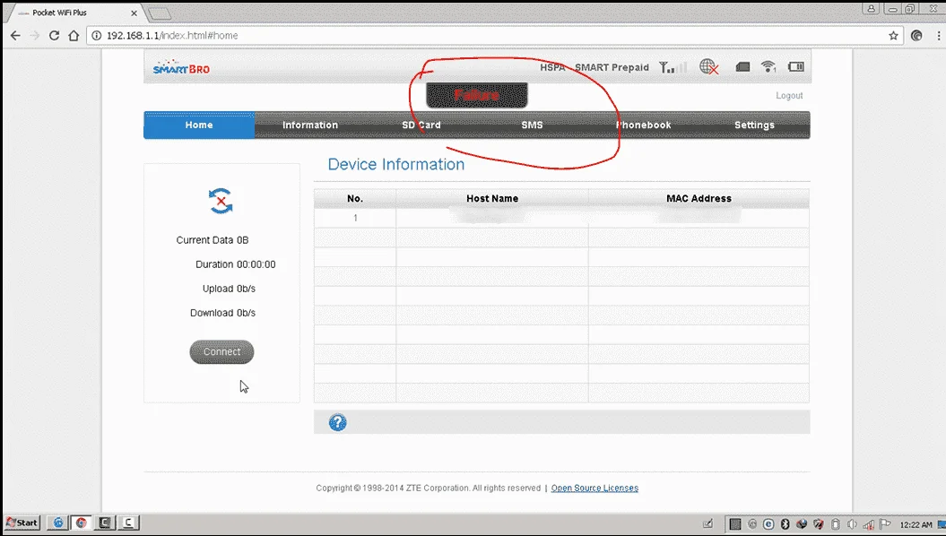
Task: View site info icon in address bar
Action: [97, 36]
